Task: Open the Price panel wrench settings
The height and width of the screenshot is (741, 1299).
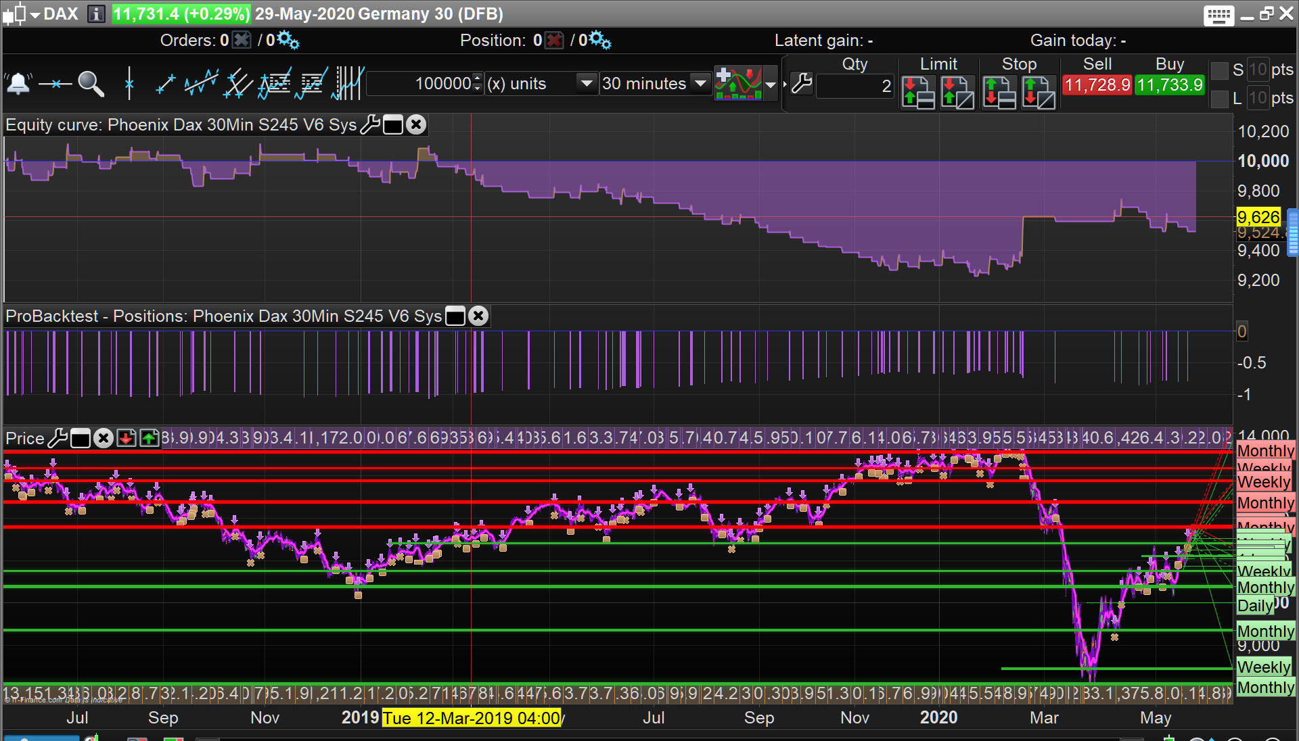Action: point(58,438)
